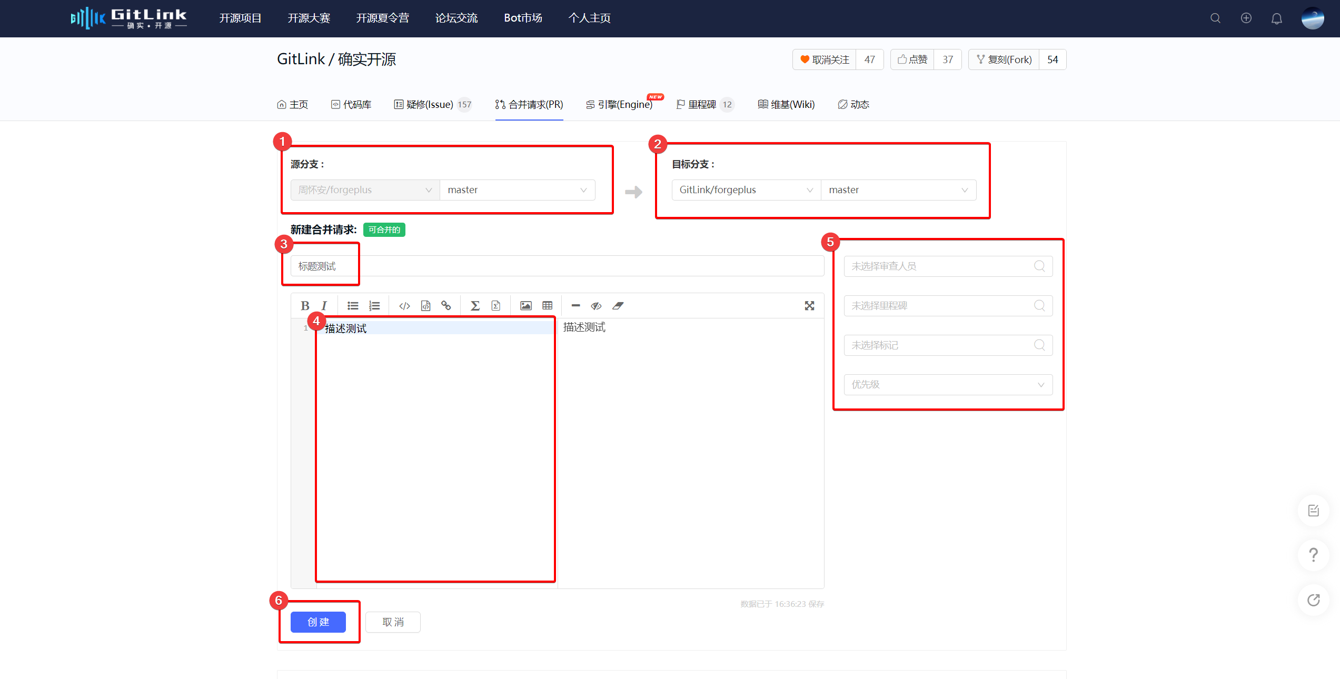Search milestones with the magnifier icon

click(x=1039, y=306)
